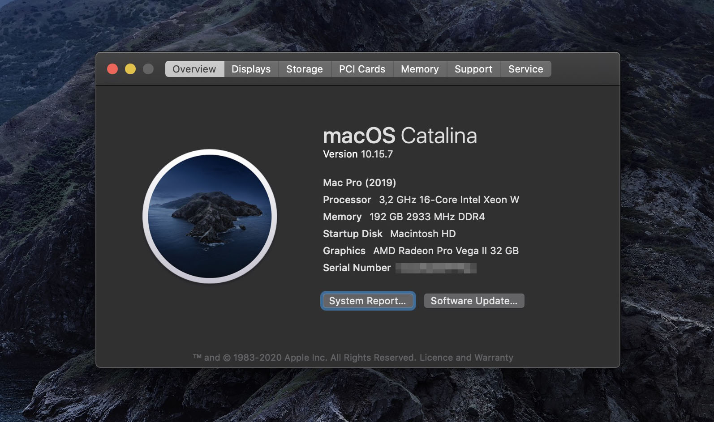The image size is (714, 422).
Task: Go to the PCI Cards tab
Action: [362, 69]
